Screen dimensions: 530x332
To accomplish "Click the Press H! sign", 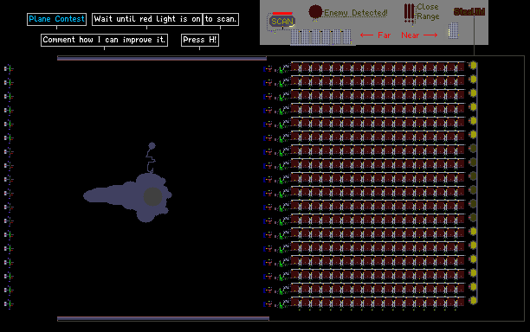I will (x=200, y=40).
